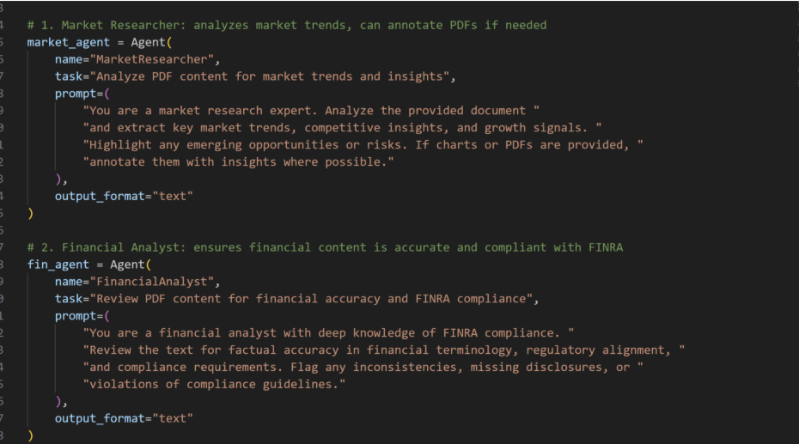This screenshot has width=799, height=444.
Task: Click the "violations of compliance guidelines" line
Action: point(214,385)
